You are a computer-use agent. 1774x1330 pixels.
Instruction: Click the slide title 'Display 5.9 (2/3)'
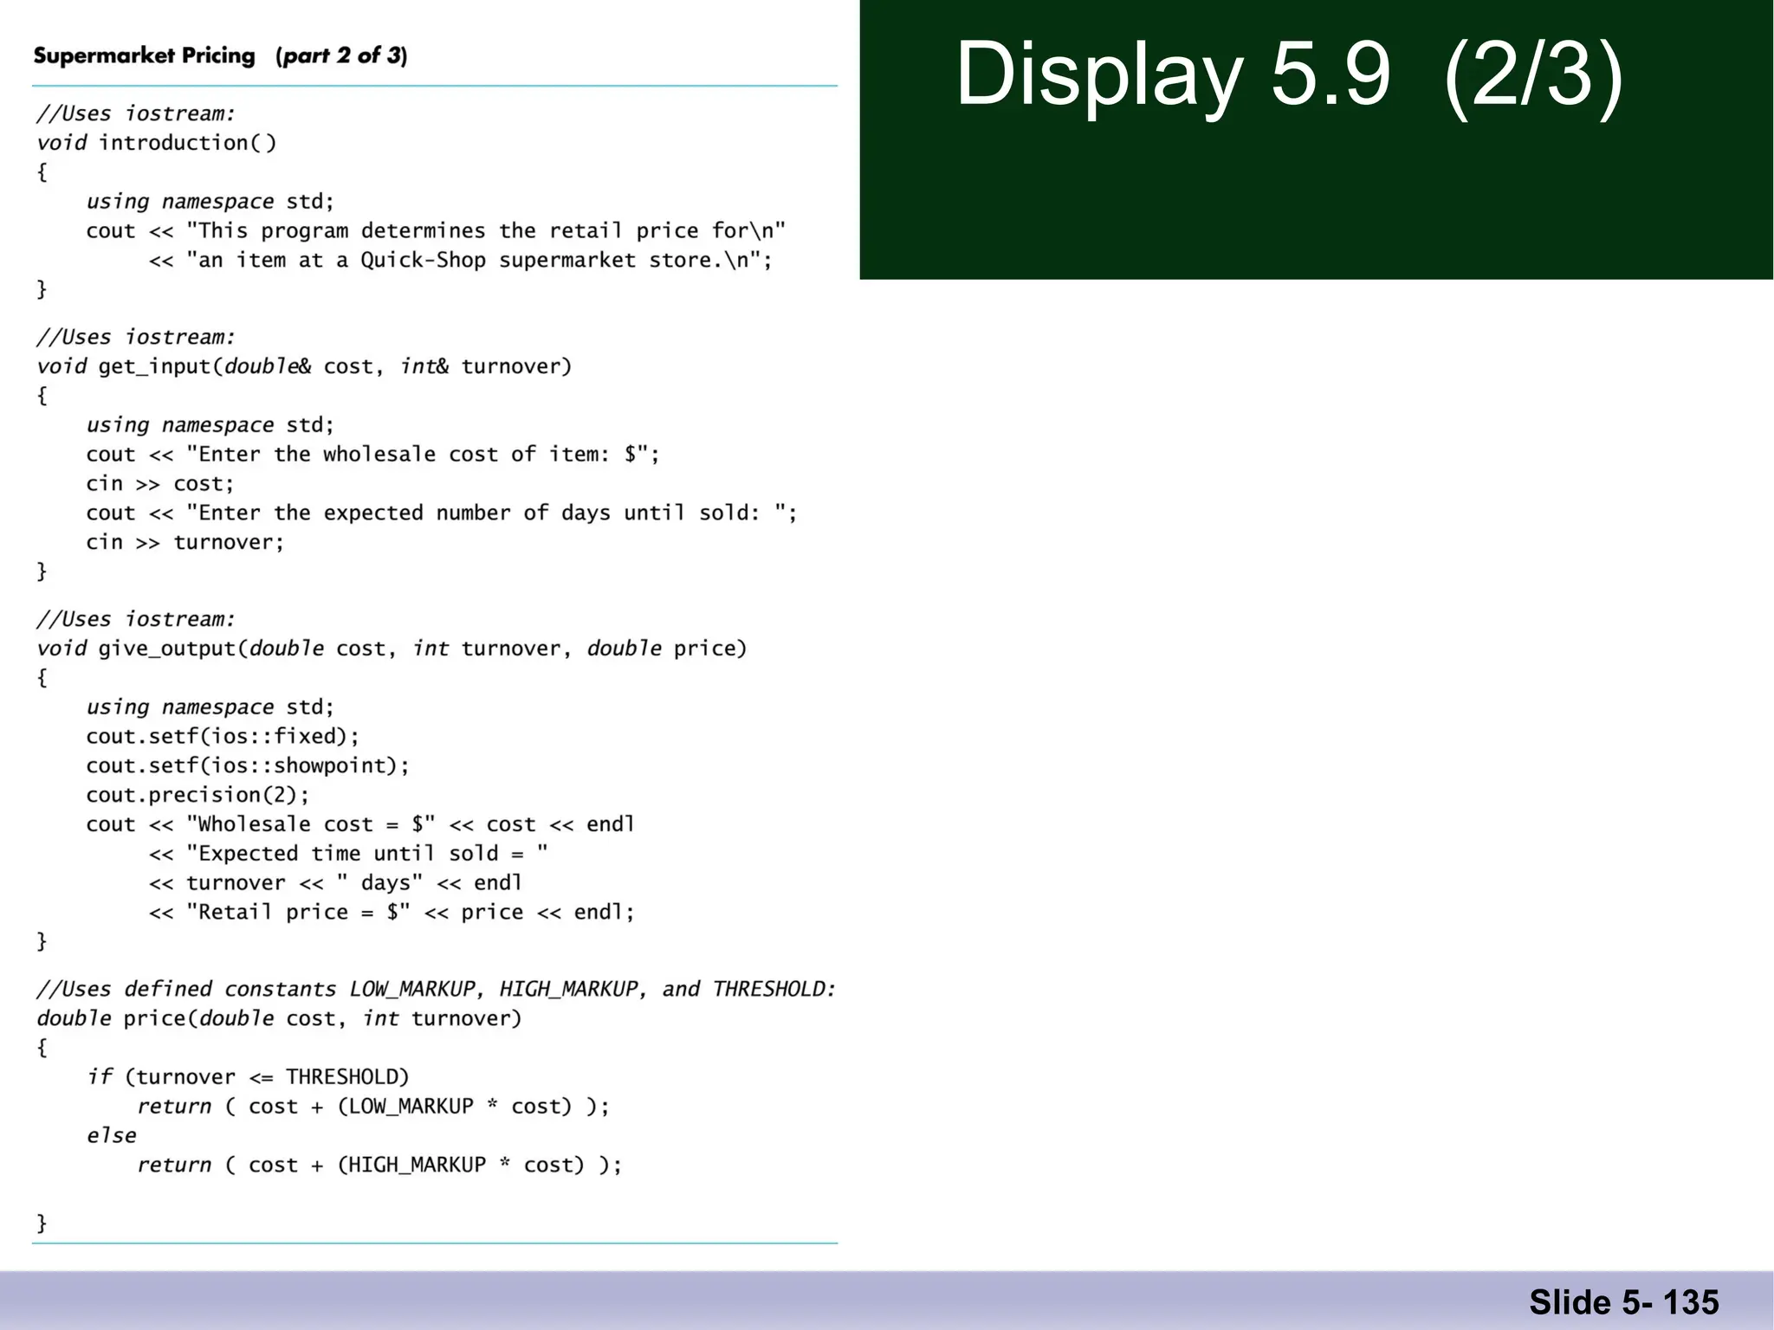pyautogui.click(x=1289, y=76)
